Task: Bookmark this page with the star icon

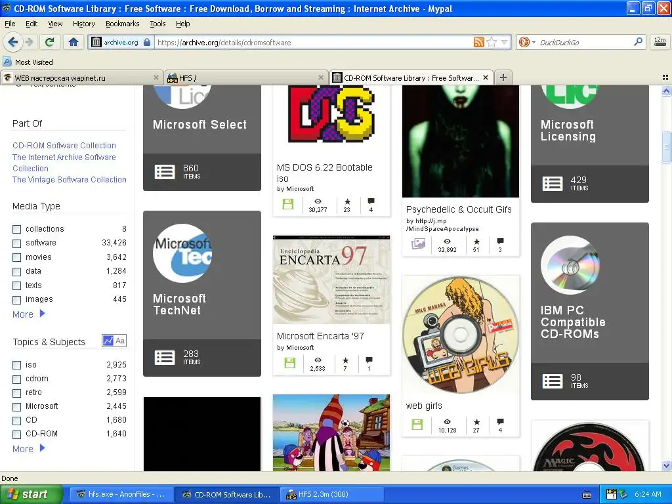Action: 492,42
